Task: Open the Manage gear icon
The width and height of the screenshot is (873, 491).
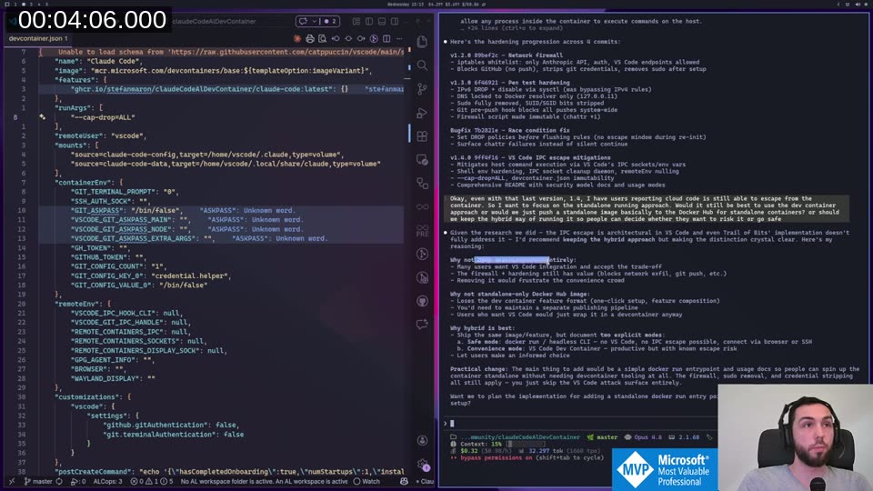Action: point(423,465)
